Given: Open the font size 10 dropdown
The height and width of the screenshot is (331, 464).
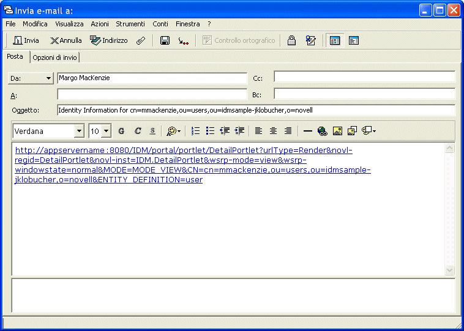Looking at the screenshot, I should point(107,131).
